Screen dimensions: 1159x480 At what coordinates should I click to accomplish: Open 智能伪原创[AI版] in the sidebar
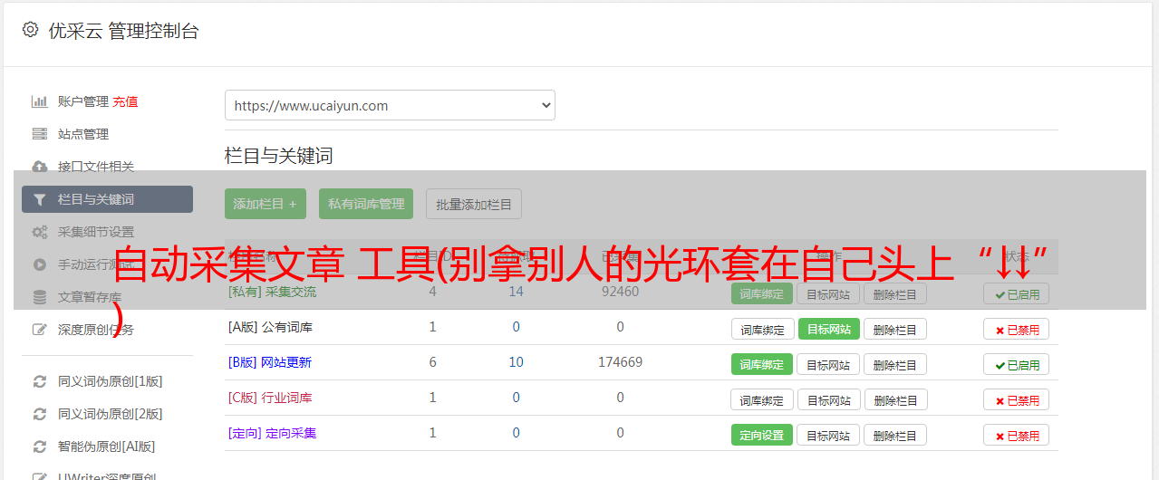point(107,446)
